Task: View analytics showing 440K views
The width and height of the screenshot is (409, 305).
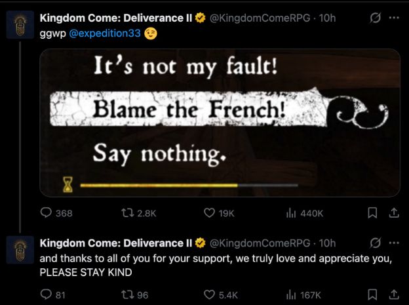Action: coord(305,213)
